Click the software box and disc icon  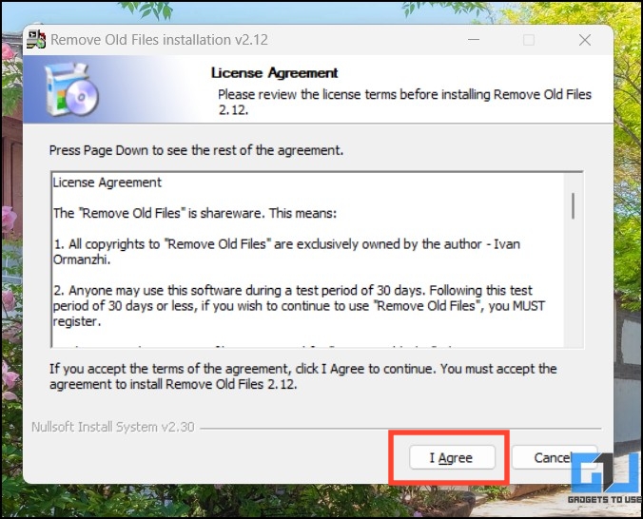[71, 89]
